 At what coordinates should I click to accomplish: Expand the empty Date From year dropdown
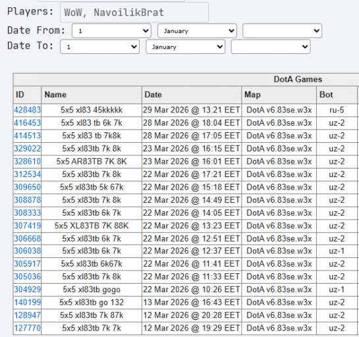283,31
